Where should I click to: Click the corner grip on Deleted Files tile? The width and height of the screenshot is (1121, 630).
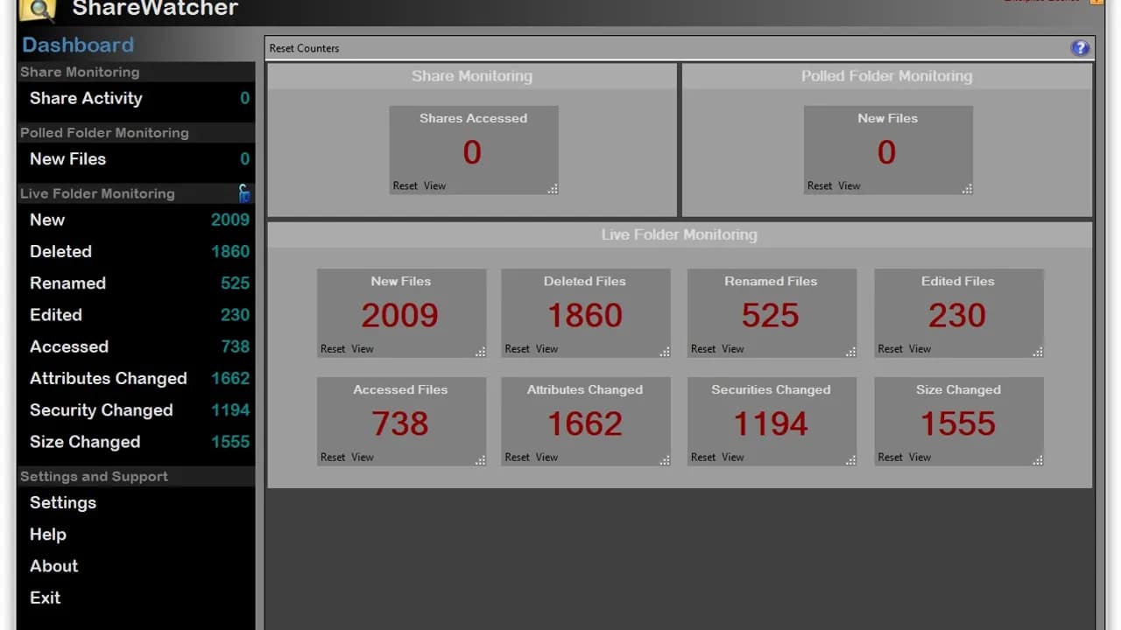click(665, 352)
